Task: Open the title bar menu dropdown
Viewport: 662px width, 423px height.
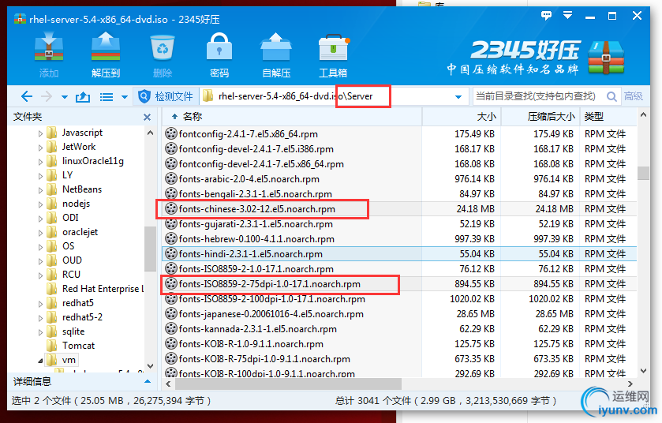Action: pos(568,16)
